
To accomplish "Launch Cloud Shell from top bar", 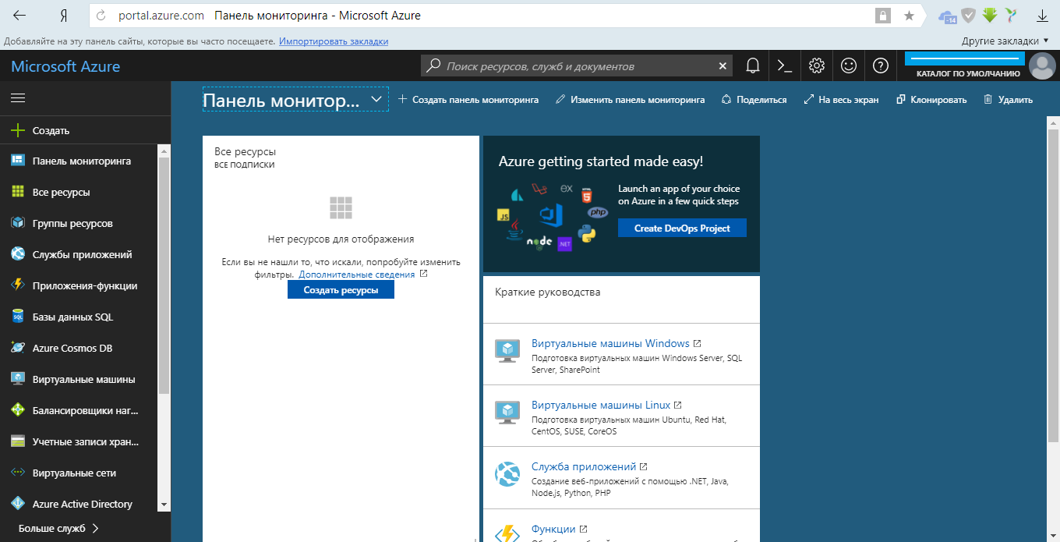I will [x=785, y=66].
